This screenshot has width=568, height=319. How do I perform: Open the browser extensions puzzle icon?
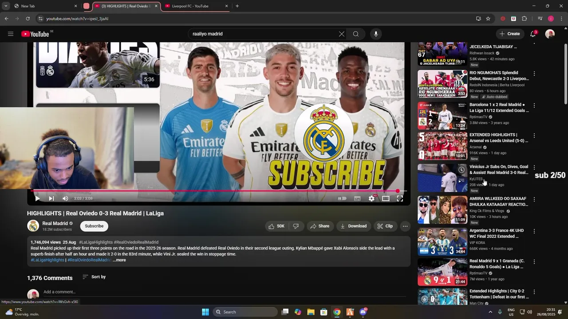[x=524, y=19]
